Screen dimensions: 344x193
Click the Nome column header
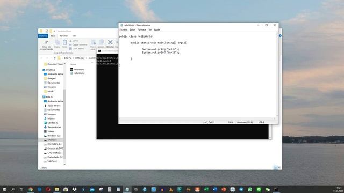[x=73, y=64]
